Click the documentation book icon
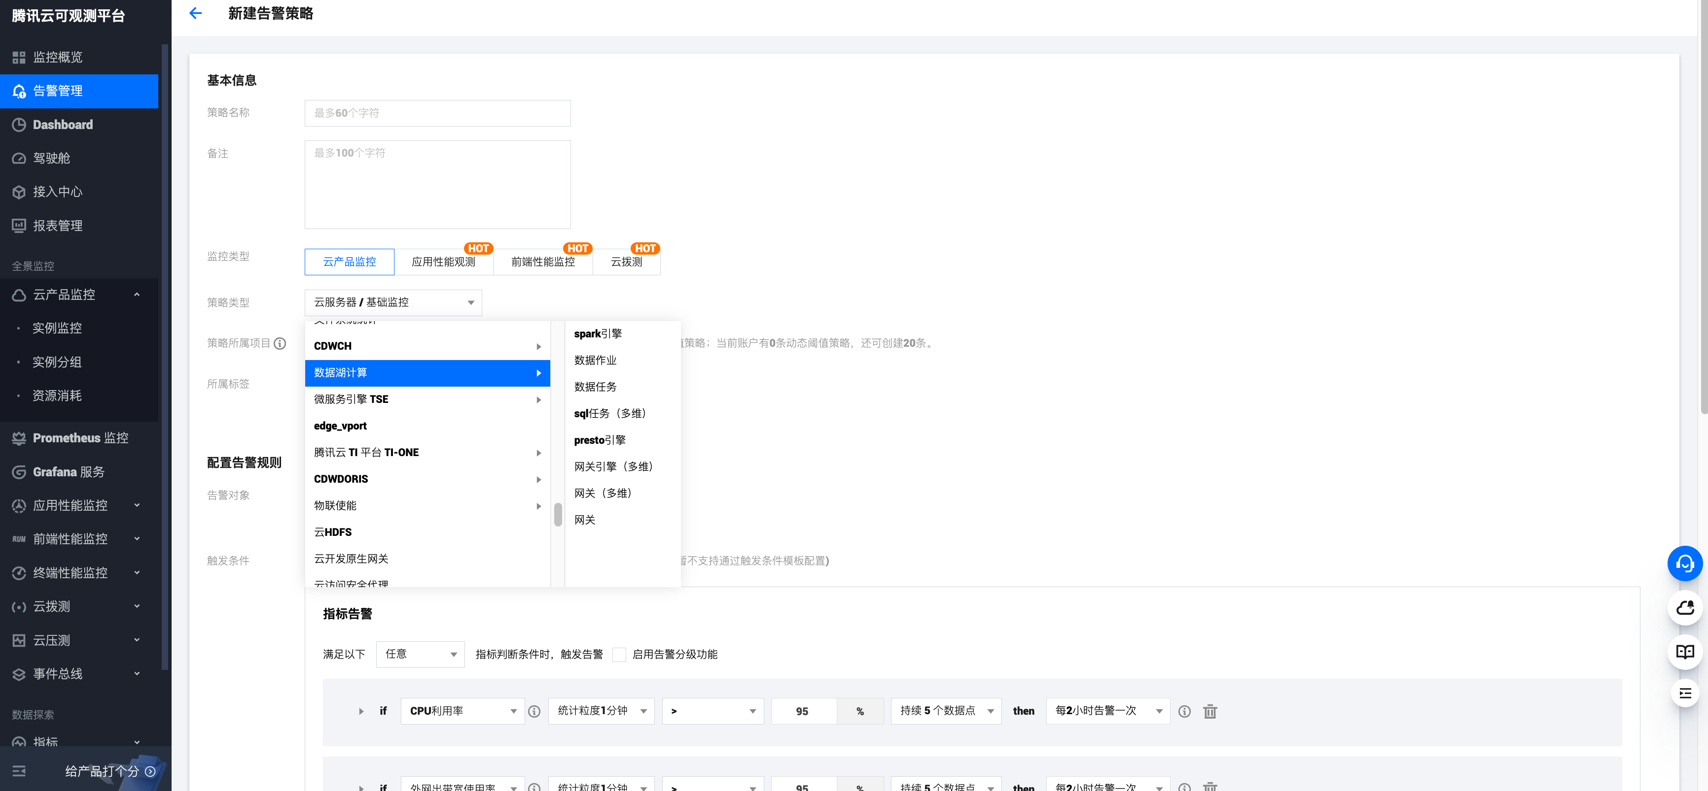Image resolution: width=1708 pixels, height=791 pixels. [1684, 651]
